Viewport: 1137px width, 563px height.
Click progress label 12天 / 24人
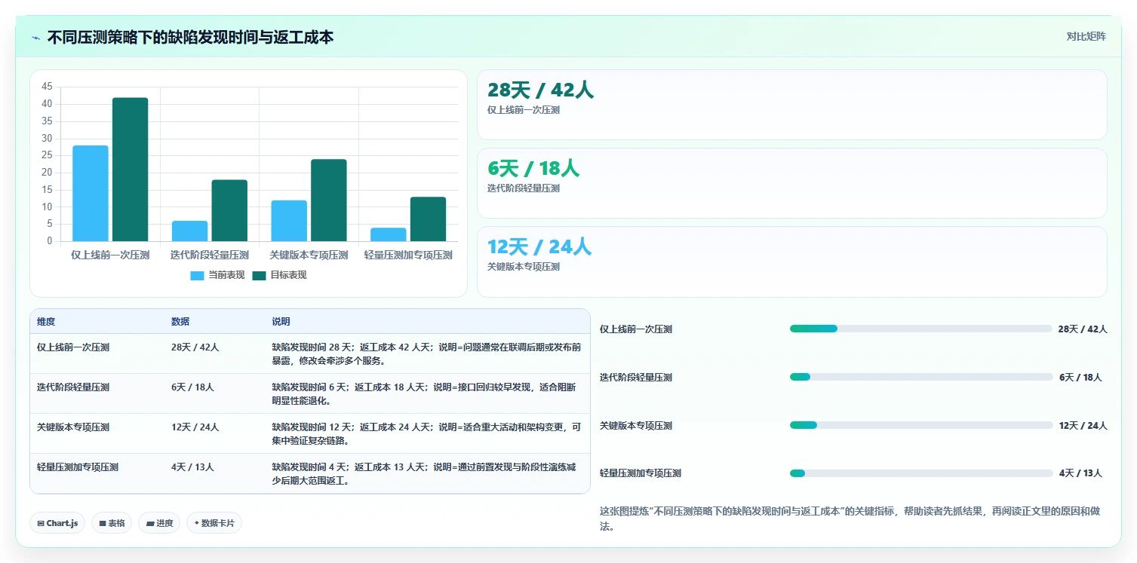1083,425
